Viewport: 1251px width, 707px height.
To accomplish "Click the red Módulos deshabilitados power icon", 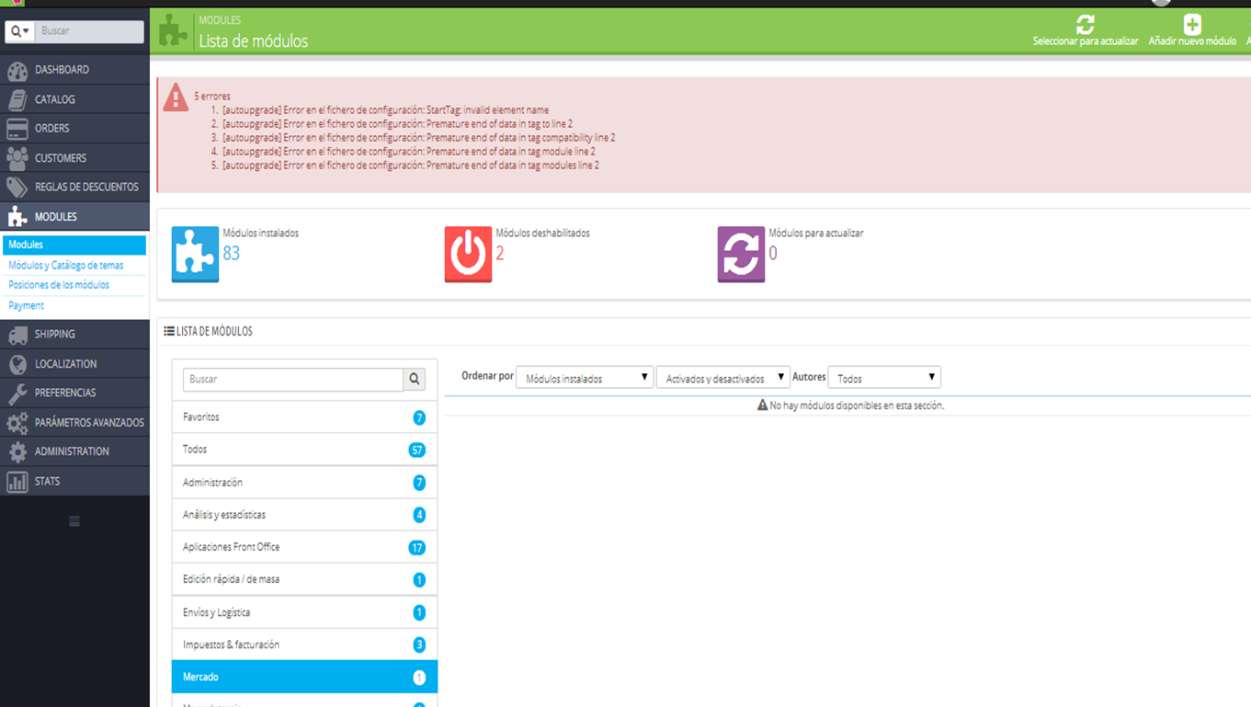I will click(468, 255).
